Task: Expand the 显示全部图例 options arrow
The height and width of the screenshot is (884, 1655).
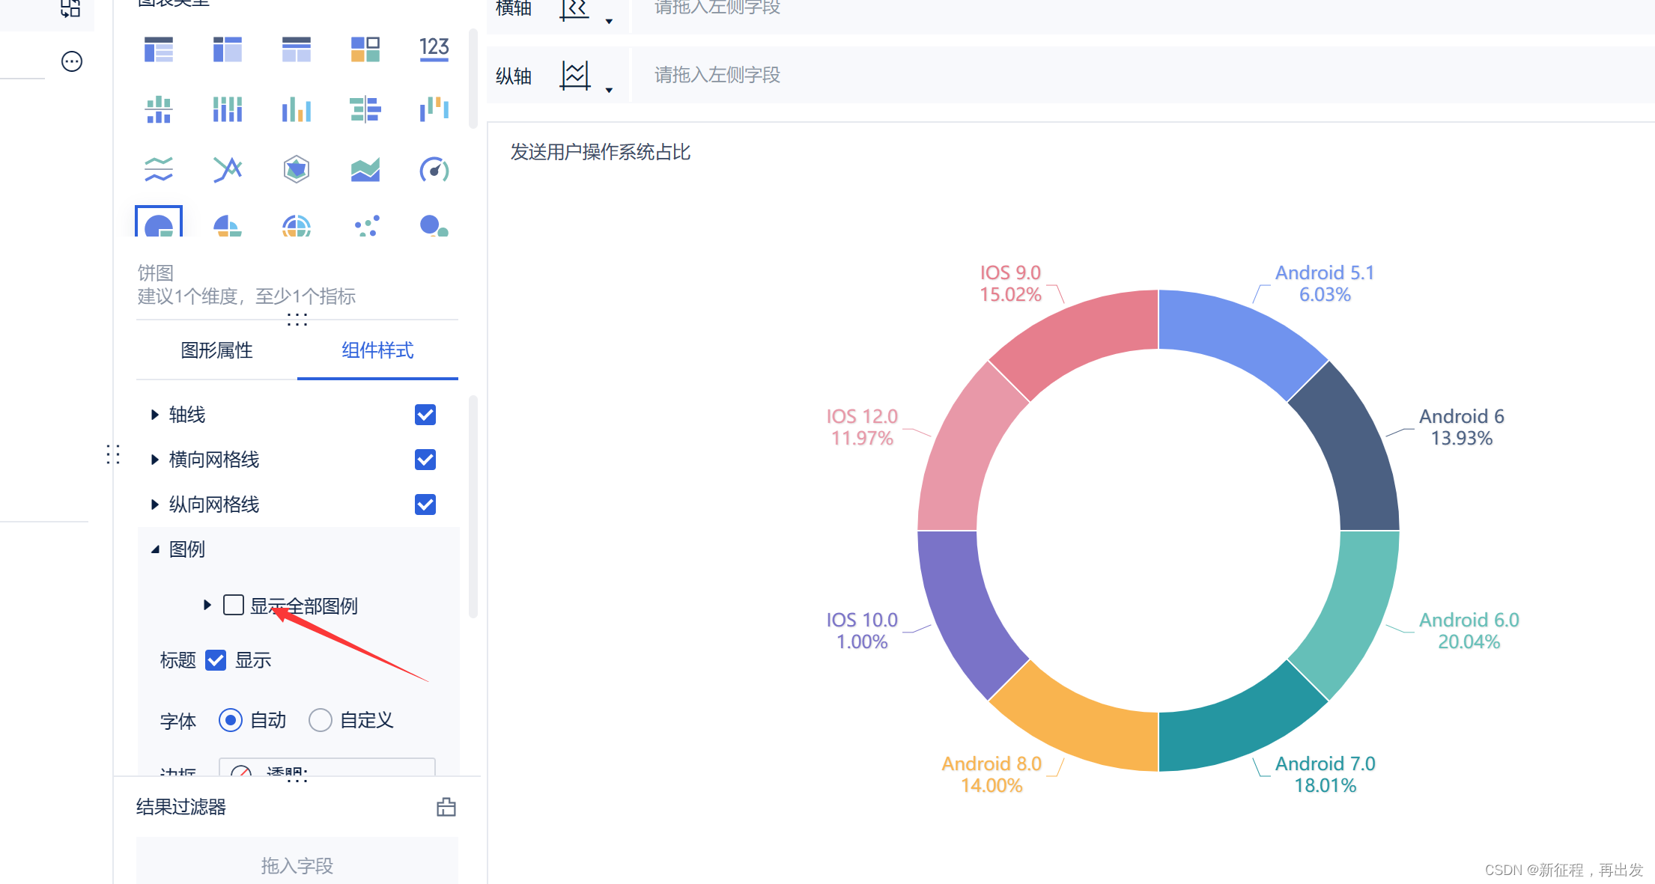Action: [x=207, y=605]
